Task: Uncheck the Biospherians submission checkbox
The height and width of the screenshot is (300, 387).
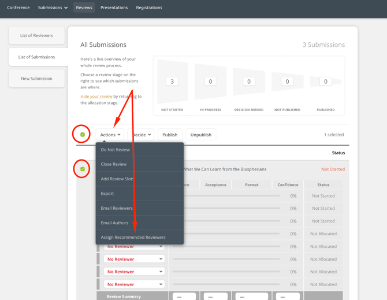Action: pos(83,169)
